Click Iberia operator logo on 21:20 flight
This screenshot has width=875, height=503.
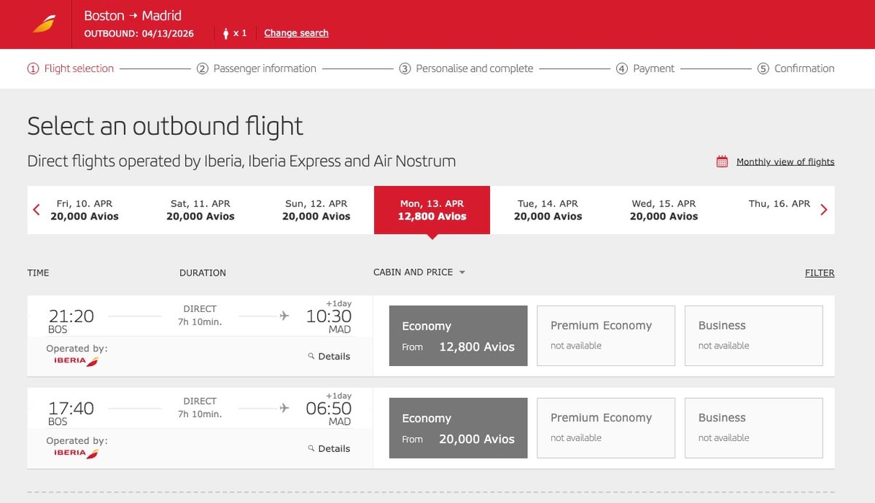click(x=76, y=361)
